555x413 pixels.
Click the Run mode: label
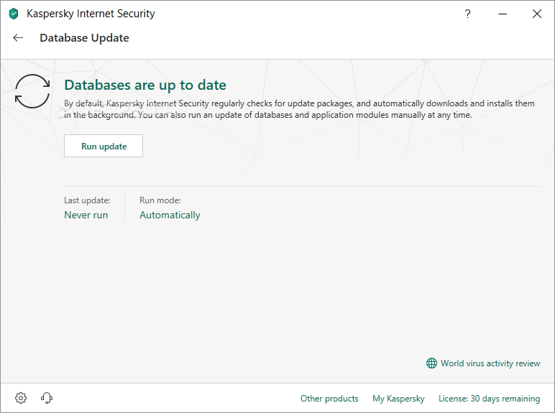(160, 200)
